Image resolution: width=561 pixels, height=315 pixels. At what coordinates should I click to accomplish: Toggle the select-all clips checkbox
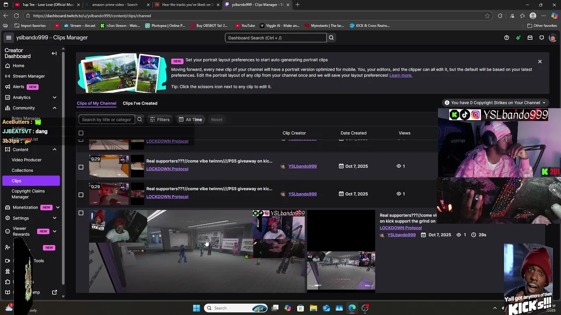81,133
